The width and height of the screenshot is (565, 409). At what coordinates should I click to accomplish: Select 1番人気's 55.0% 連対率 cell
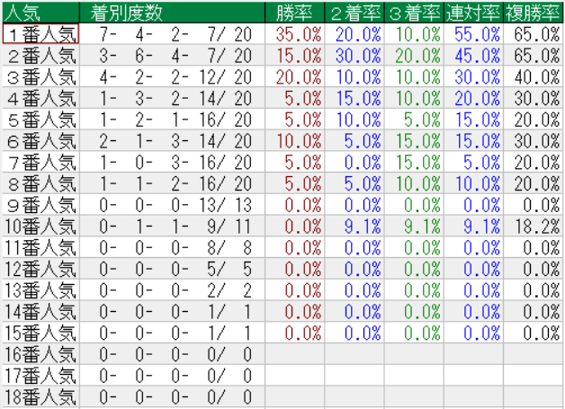476,34
